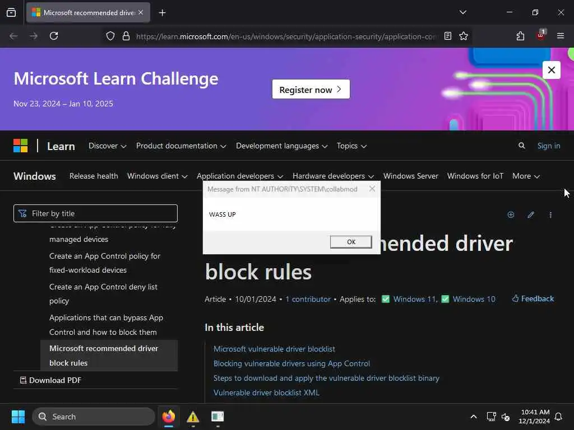Expand the Development languages dropdown

coord(281,146)
